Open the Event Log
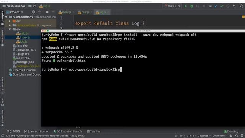245x138 pixels. (x=231, y=131)
